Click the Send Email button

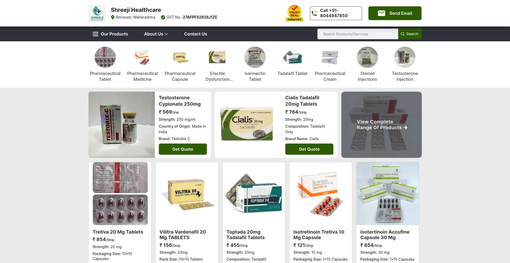click(395, 13)
